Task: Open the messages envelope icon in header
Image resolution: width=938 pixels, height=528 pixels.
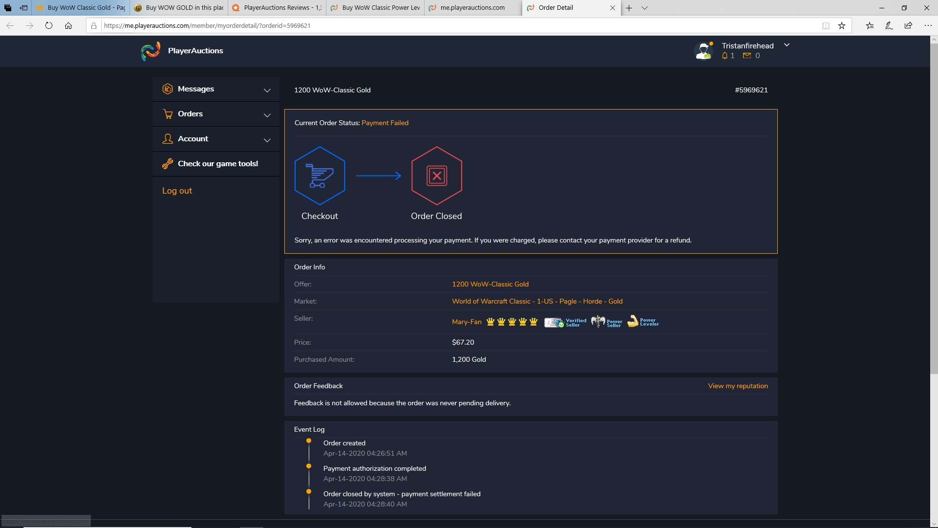Action: click(x=747, y=55)
